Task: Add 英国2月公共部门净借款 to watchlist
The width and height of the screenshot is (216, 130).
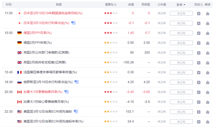Action: pyautogui.click(x=199, y=53)
